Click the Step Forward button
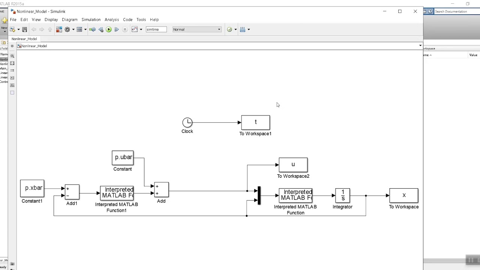Screen dimensions: 480x270 click(117, 29)
